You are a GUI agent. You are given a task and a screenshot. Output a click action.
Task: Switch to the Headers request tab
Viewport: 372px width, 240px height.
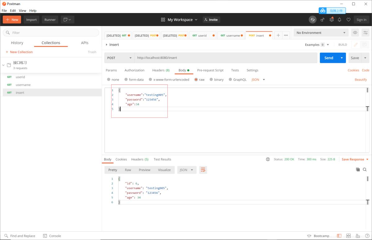[x=161, y=70]
